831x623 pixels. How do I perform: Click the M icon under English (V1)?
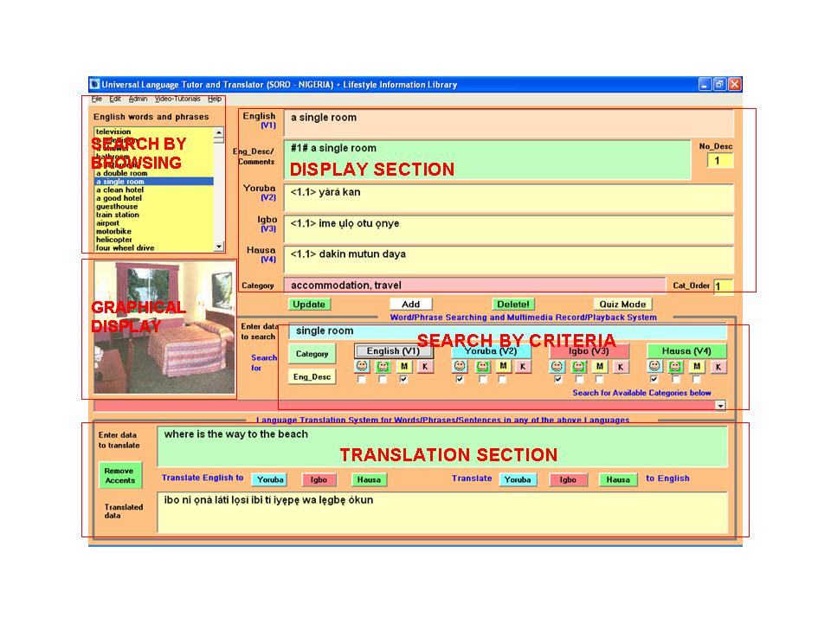[x=404, y=367]
